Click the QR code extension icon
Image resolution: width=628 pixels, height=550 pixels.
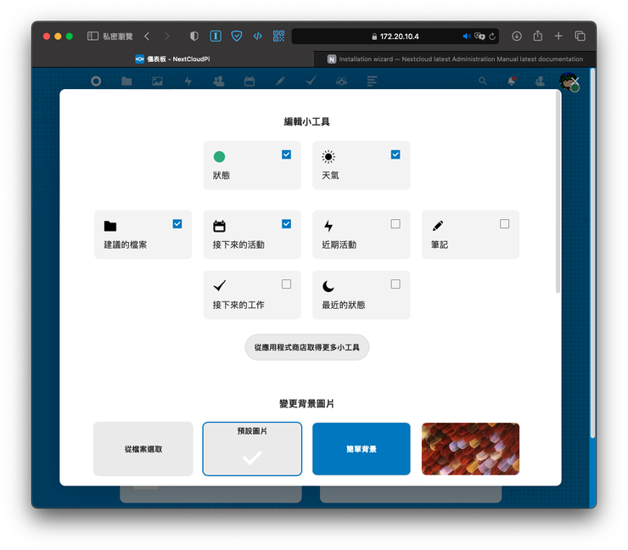coord(278,36)
